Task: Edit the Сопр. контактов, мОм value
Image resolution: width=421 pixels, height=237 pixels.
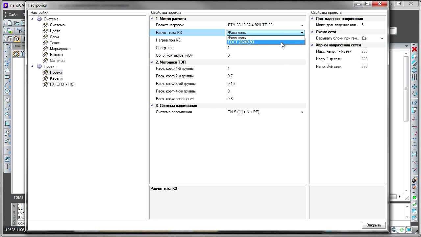Action: pos(266,55)
